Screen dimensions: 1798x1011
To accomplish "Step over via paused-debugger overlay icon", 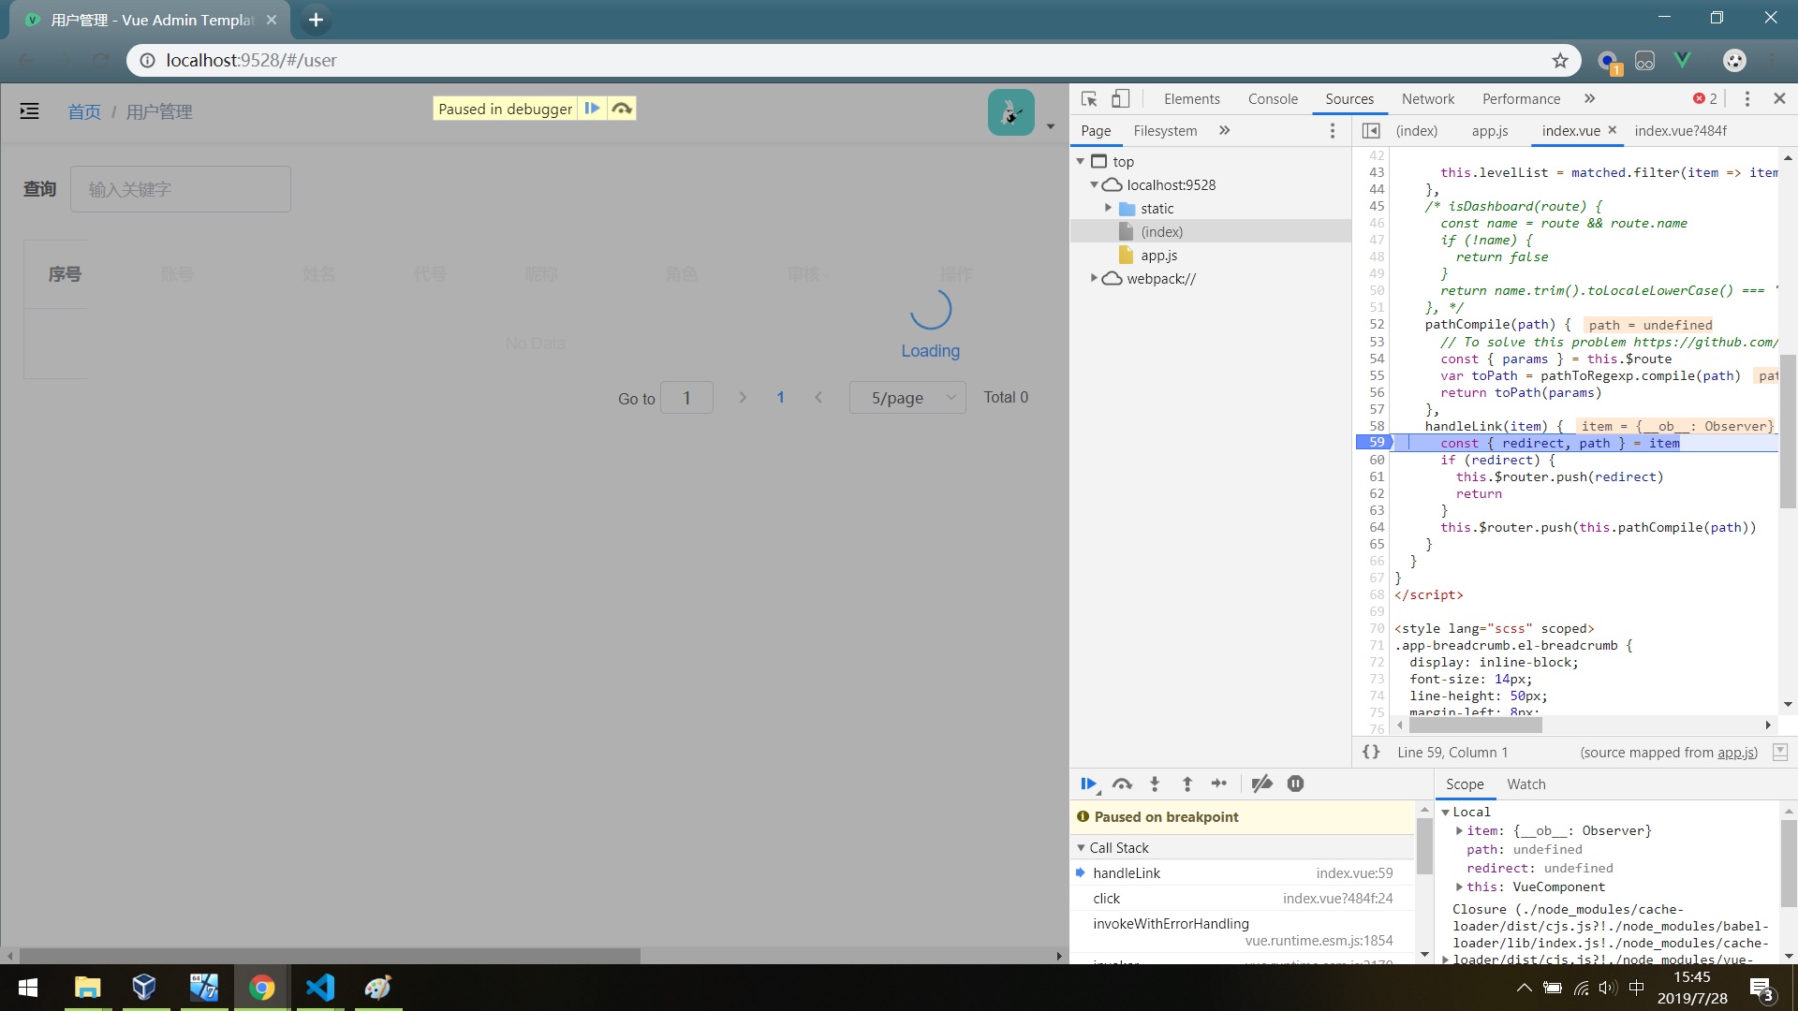I will [x=622, y=109].
